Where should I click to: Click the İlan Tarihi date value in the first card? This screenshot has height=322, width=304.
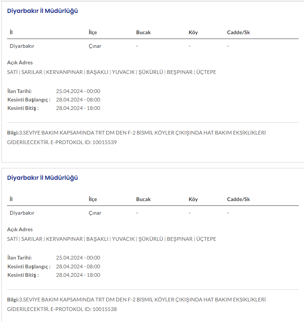(x=78, y=91)
